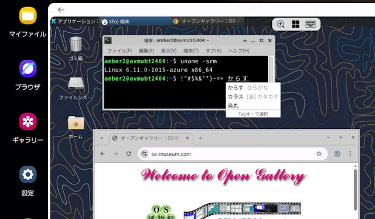Roll up terminal window with caret button

(245, 41)
